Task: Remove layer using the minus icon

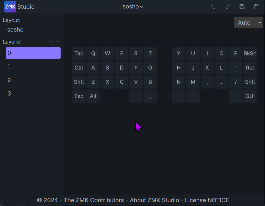Action: [x=50, y=42]
